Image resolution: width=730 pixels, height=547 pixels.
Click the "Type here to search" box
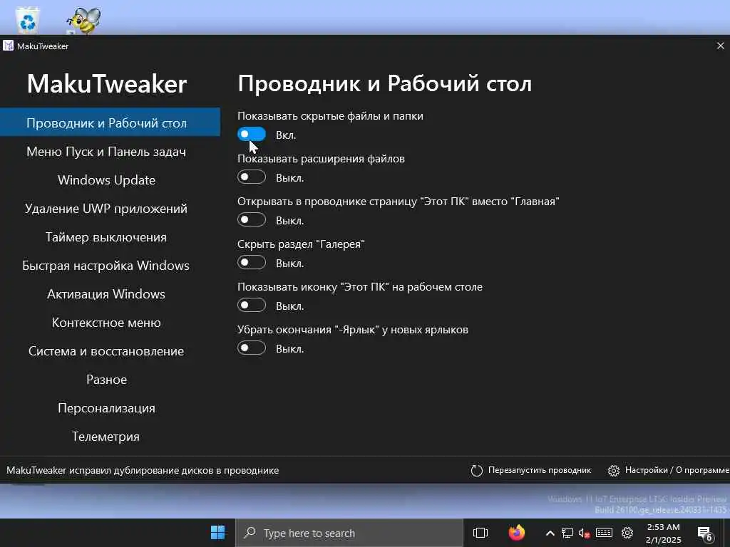coord(349,533)
